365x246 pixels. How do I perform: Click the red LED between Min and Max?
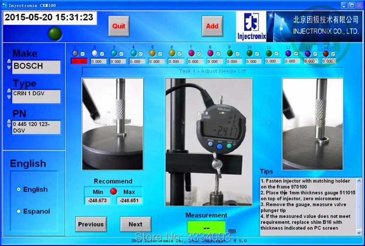pyautogui.click(x=113, y=191)
